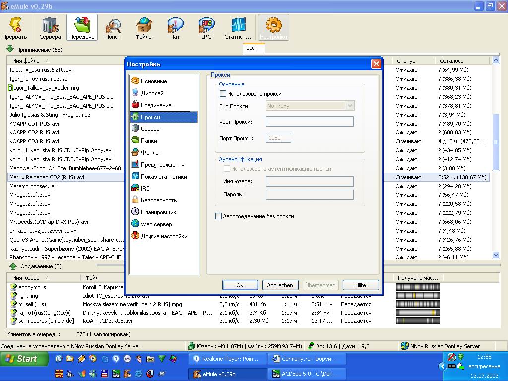Switch to RealOne Player taskbar button
This screenshot has width=508, height=381.
(x=228, y=359)
